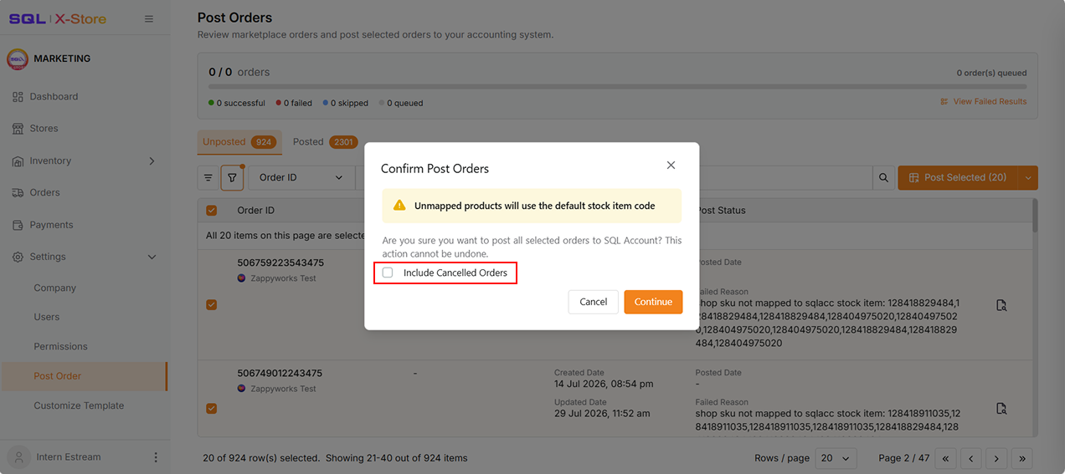Click the Dashboard sidebar icon
This screenshot has height=474, width=1065.
click(x=18, y=97)
